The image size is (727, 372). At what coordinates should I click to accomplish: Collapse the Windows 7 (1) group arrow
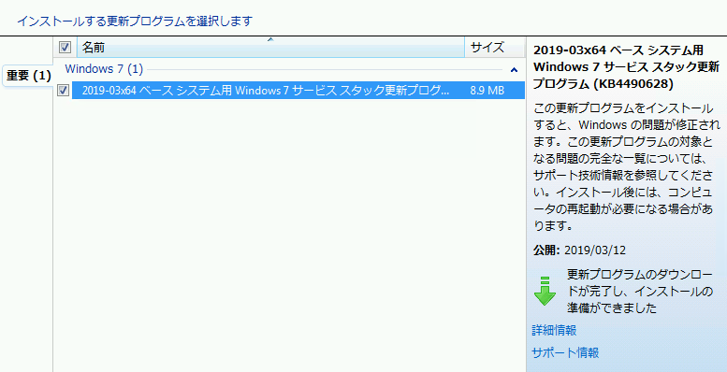click(x=514, y=70)
